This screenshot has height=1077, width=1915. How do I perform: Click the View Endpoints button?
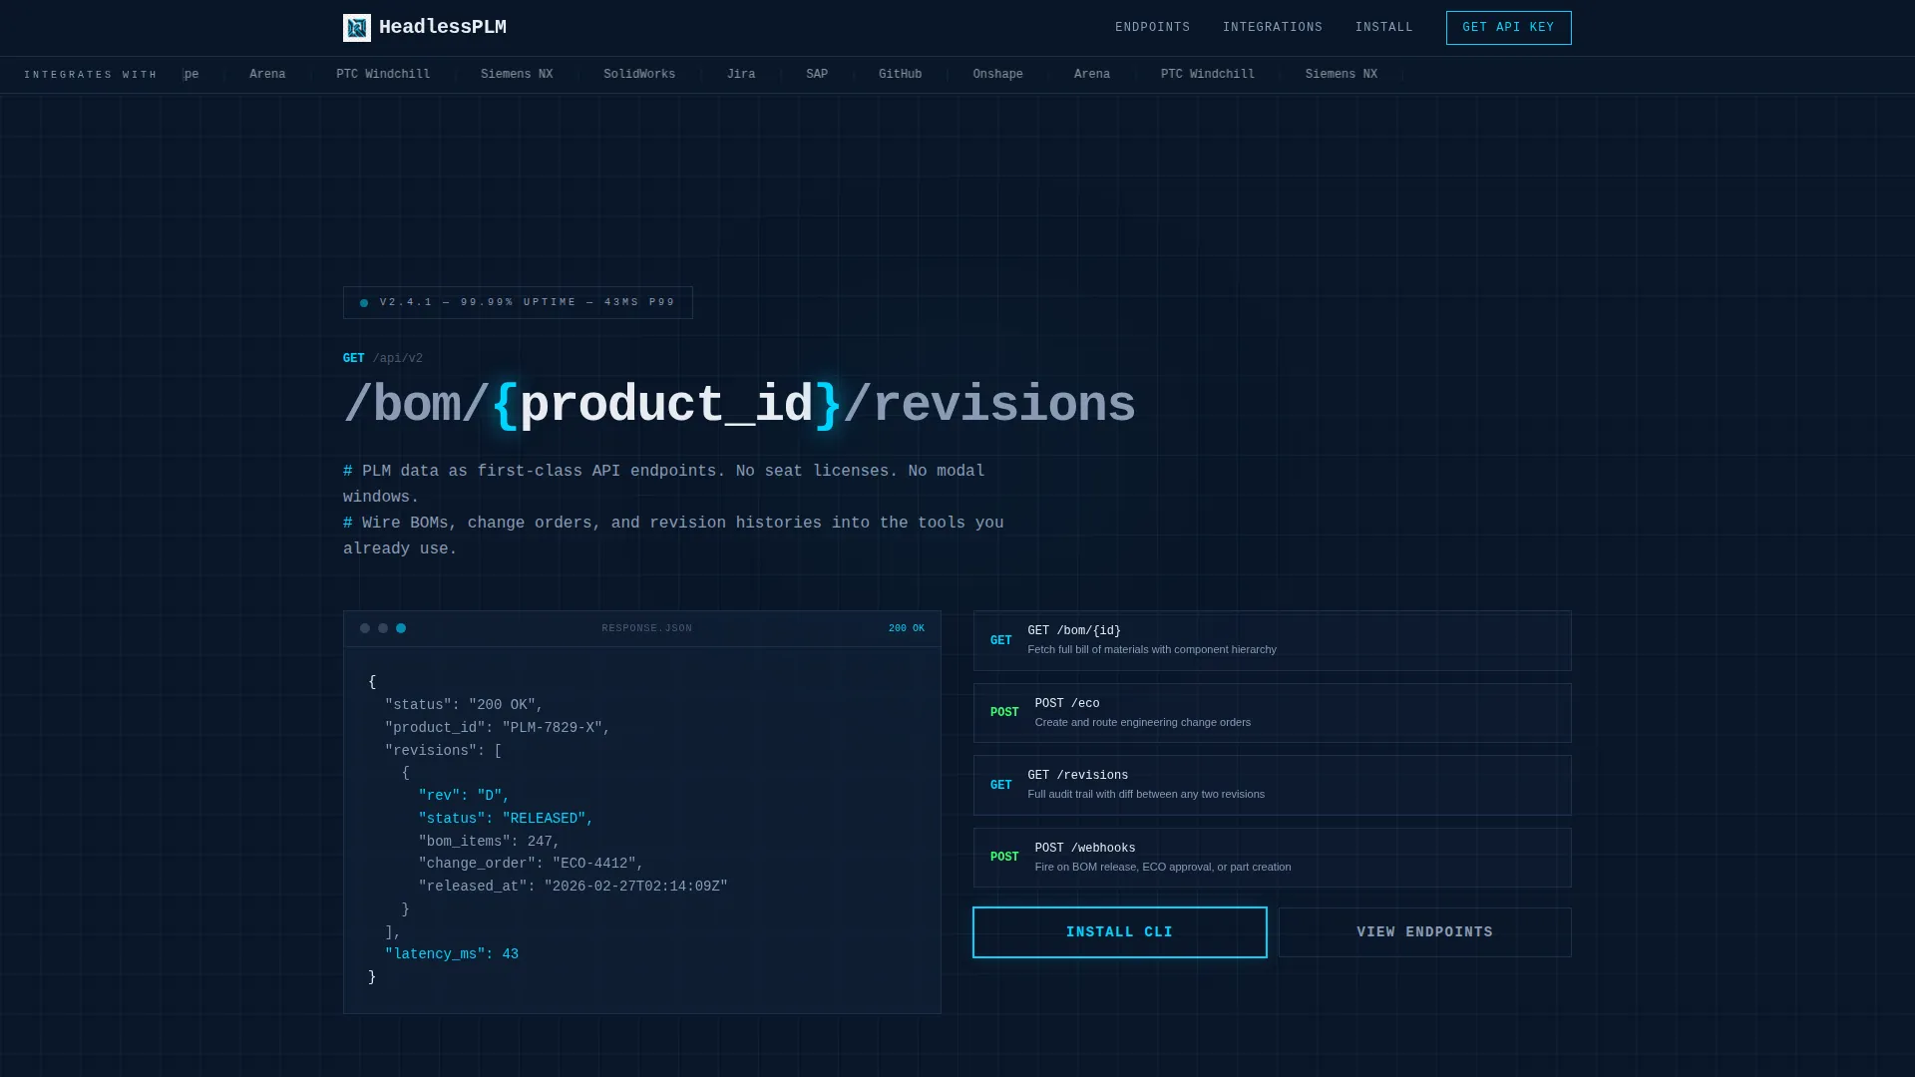(x=1424, y=932)
